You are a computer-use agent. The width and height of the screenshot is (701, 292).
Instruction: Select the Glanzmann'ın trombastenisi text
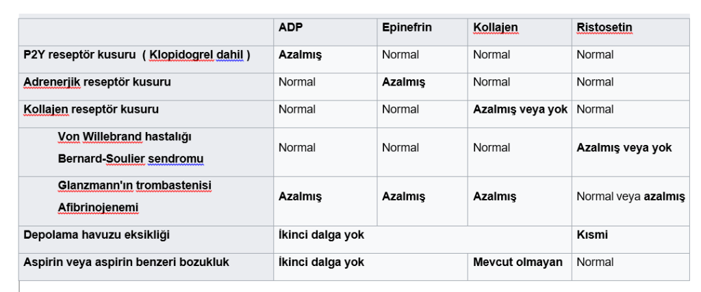coord(134,185)
